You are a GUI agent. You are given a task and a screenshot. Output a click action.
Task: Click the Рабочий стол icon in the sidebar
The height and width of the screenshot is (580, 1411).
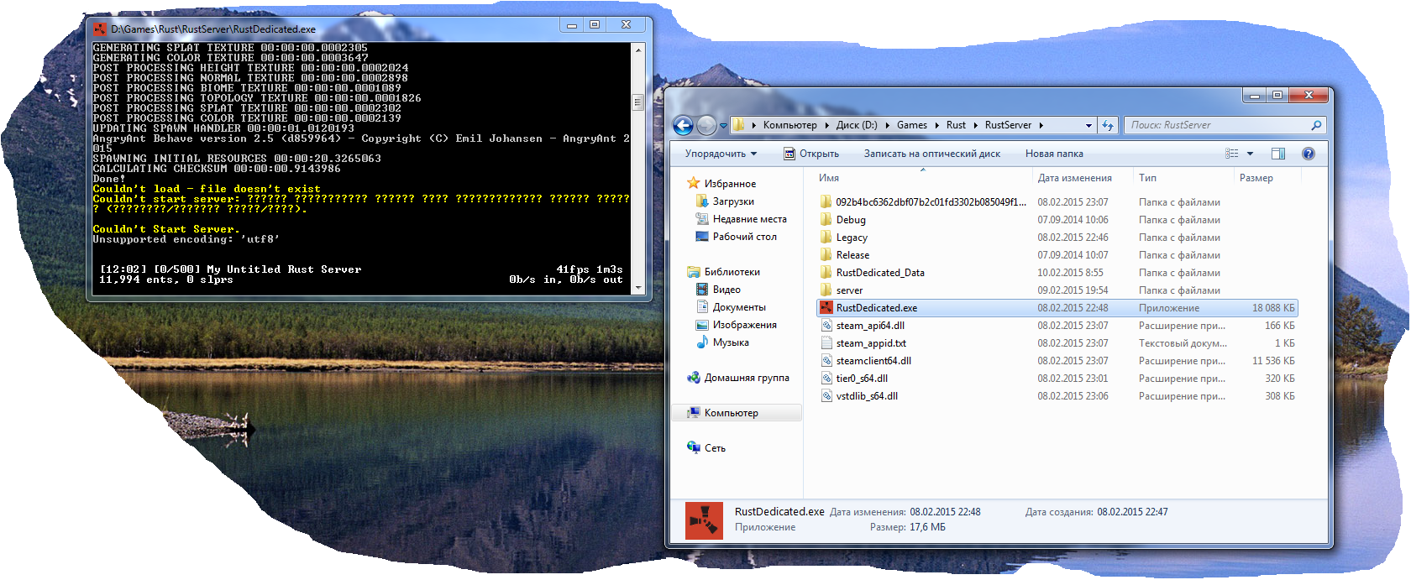tap(702, 237)
